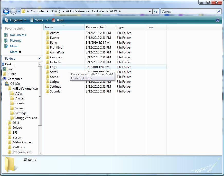
Task: Open the Views dropdown arrow
Action: (47, 20)
